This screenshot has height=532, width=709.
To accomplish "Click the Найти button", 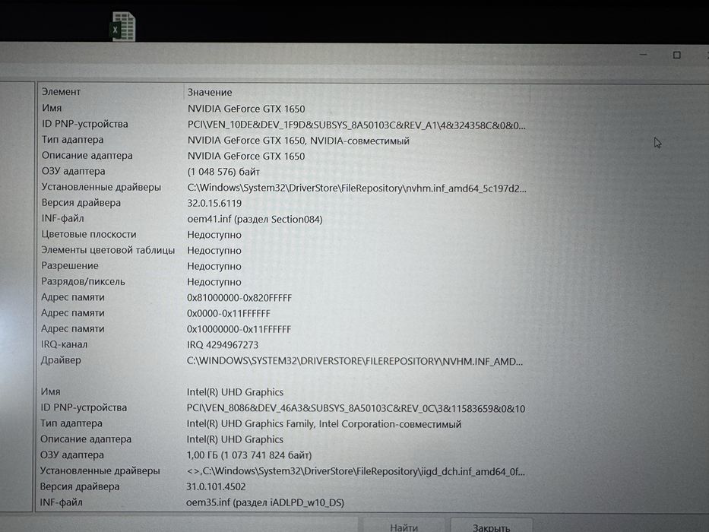I will [404, 526].
